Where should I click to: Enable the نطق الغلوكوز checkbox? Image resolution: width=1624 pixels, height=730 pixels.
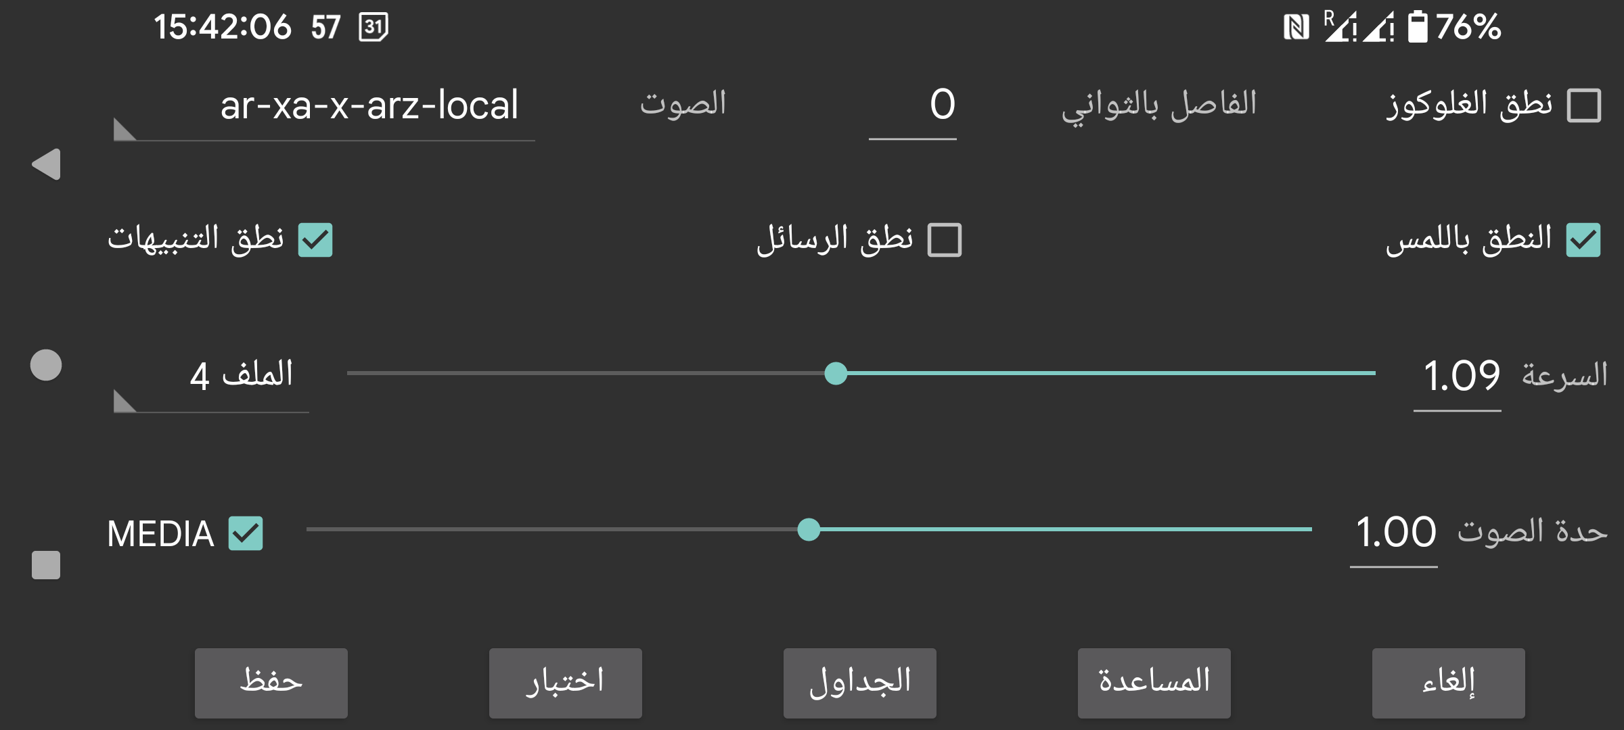[x=1583, y=105]
